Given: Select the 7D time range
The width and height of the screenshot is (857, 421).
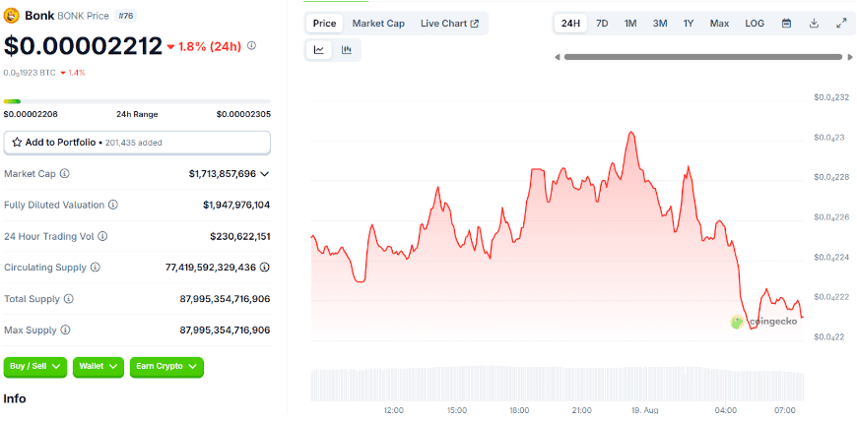Looking at the screenshot, I should 602,23.
